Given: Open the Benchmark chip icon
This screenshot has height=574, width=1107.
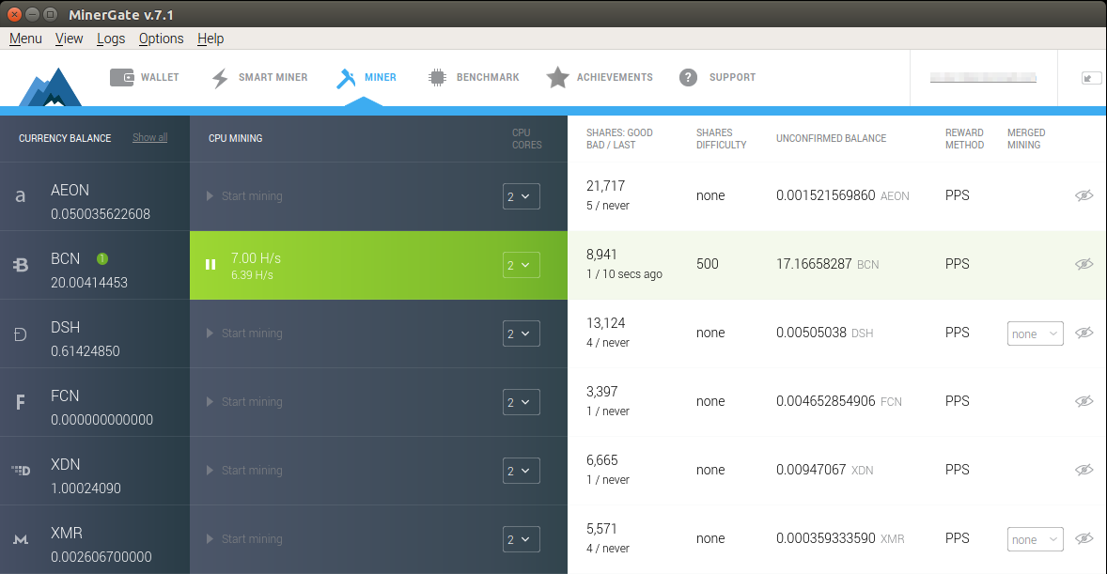Looking at the screenshot, I should pyautogui.click(x=437, y=78).
